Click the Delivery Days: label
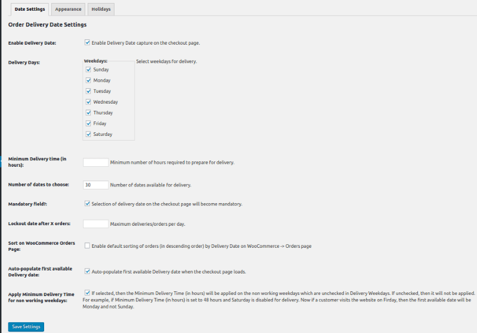The height and width of the screenshot is (333, 477). 24,63
